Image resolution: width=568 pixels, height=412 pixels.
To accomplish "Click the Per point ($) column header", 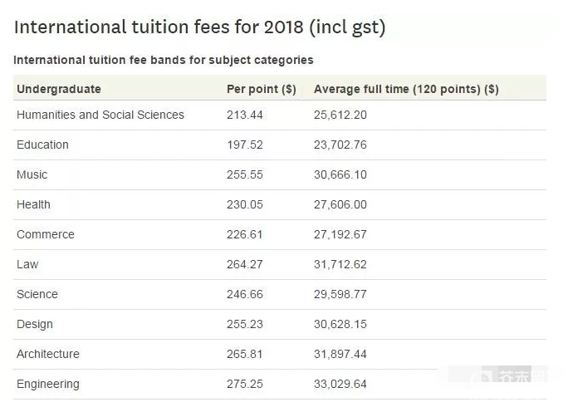I will (262, 89).
